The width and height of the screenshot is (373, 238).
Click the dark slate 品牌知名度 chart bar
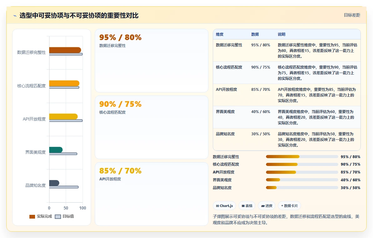click(54, 183)
